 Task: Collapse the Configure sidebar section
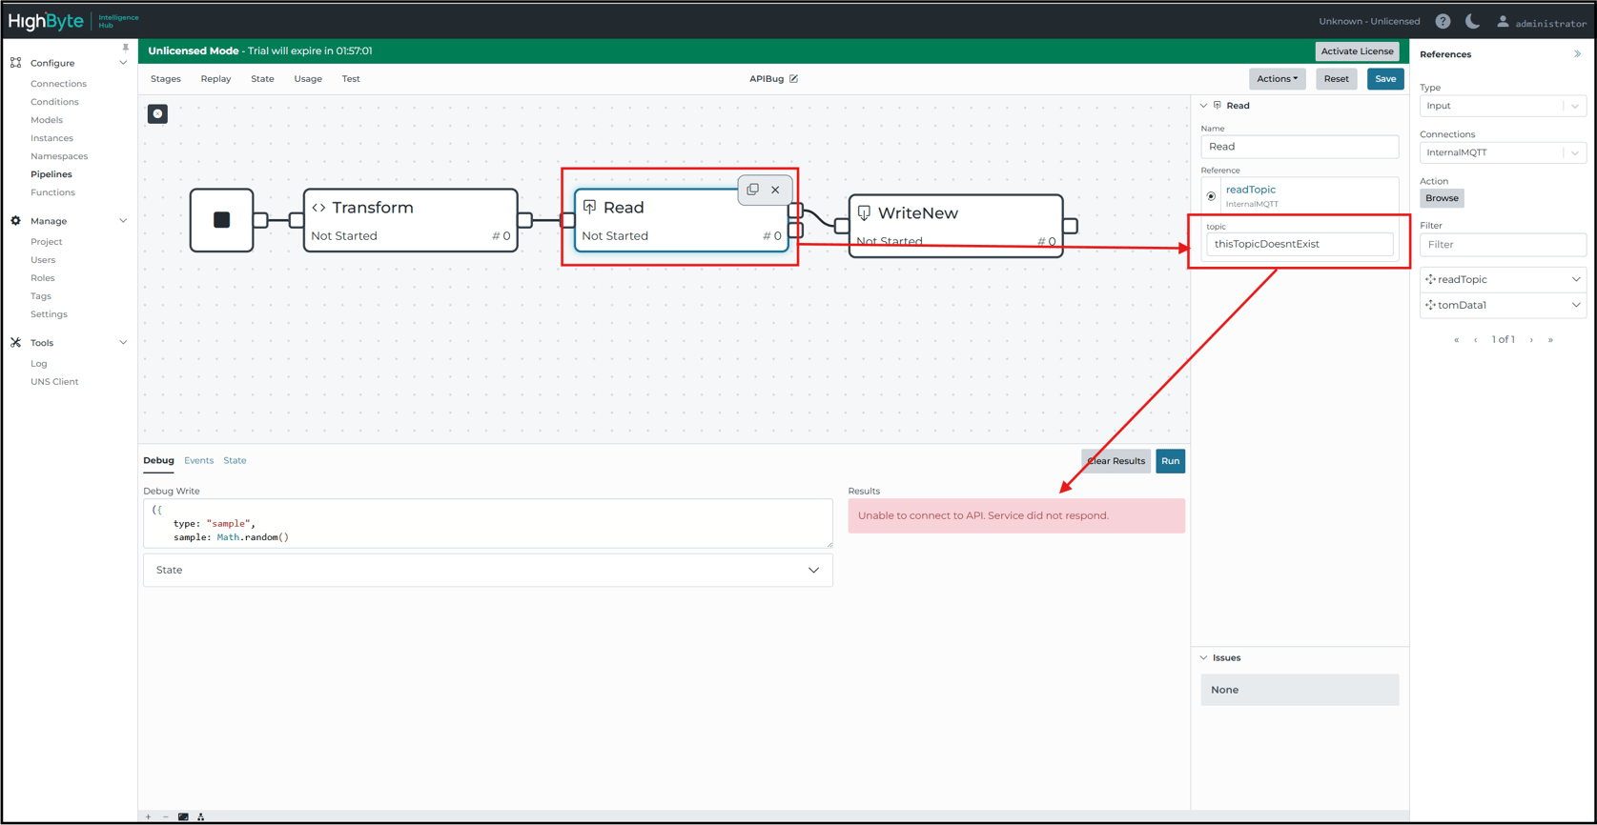[123, 63]
